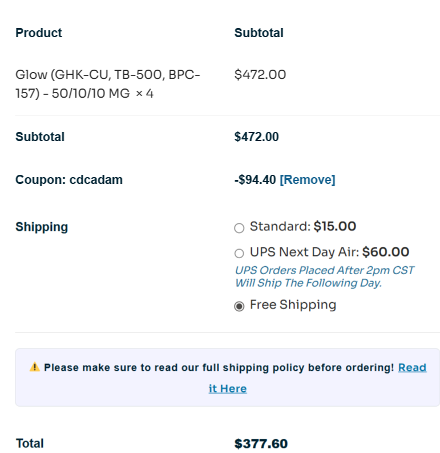Click the order total $377.60
Image resolution: width=440 pixels, height=453 pixels.
[x=261, y=444]
